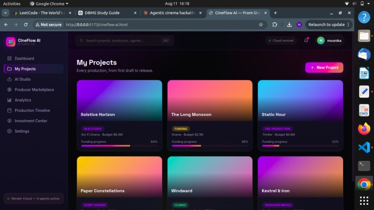374x210 pixels.
Task: Open Investment Center page
Action: 33,121
